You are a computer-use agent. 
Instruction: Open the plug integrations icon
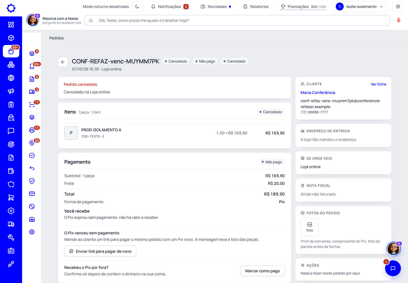11,264
